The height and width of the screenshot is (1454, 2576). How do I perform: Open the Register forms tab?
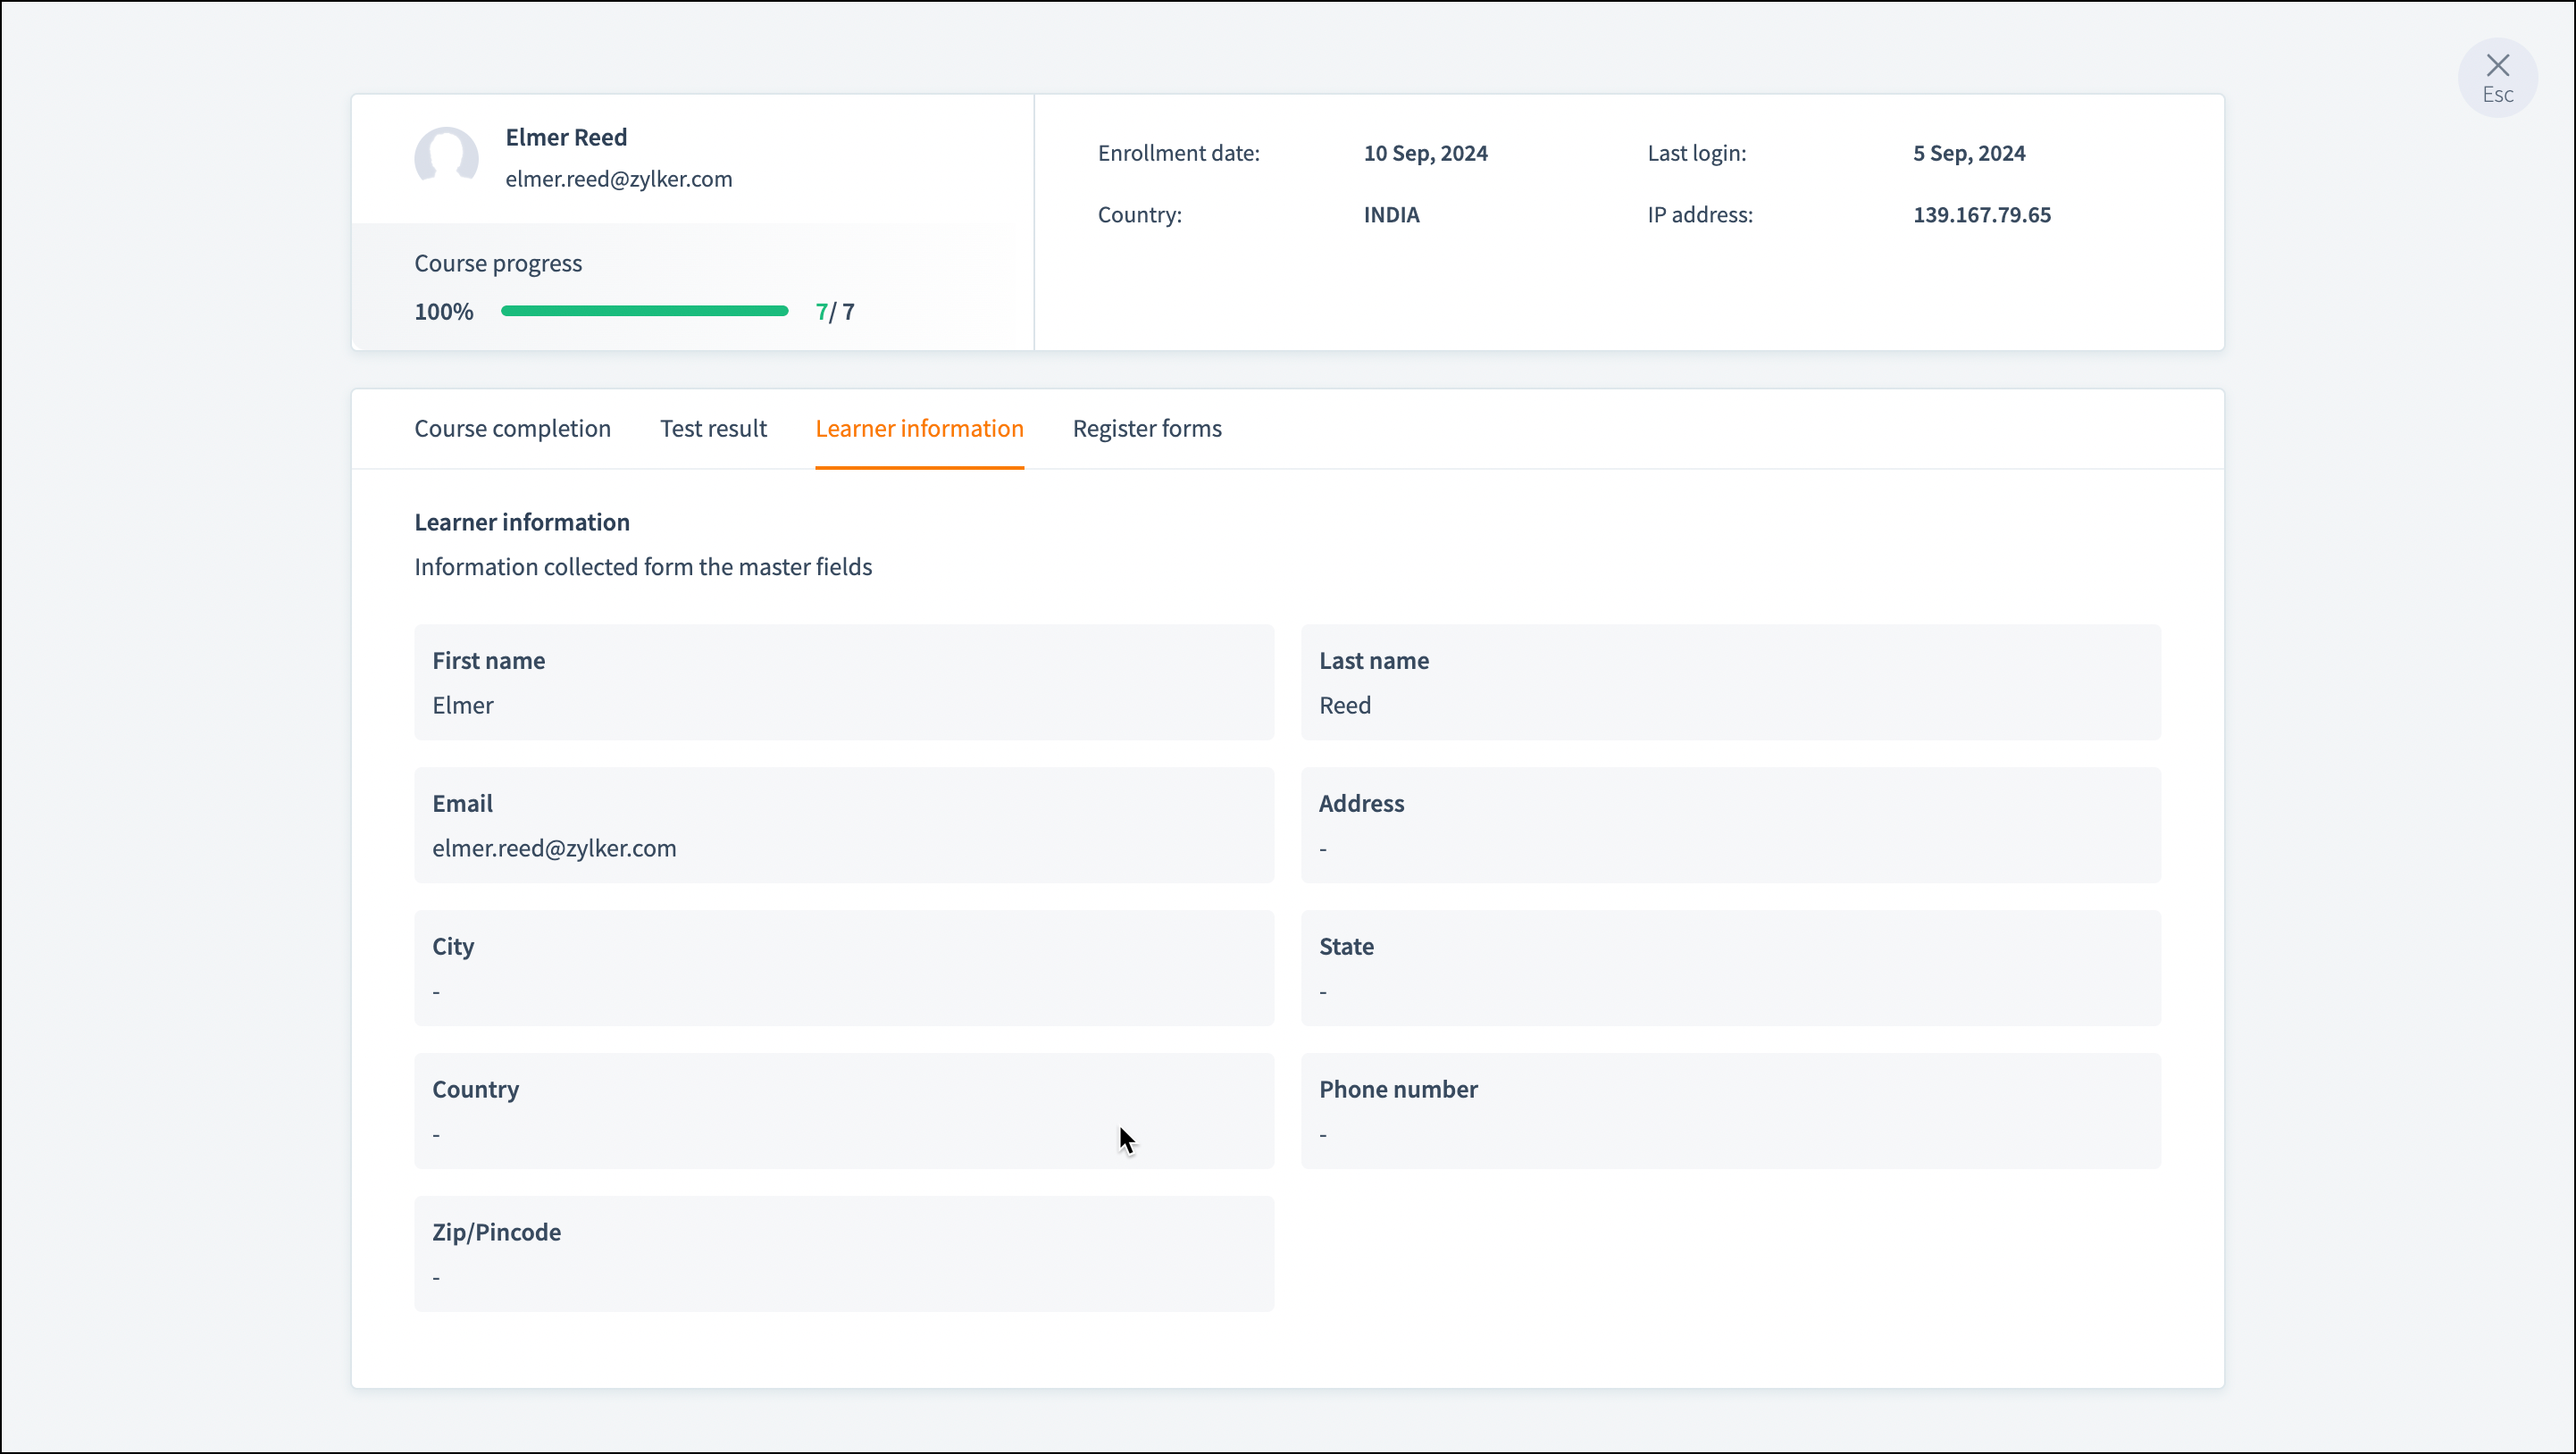coord(1147,428)
